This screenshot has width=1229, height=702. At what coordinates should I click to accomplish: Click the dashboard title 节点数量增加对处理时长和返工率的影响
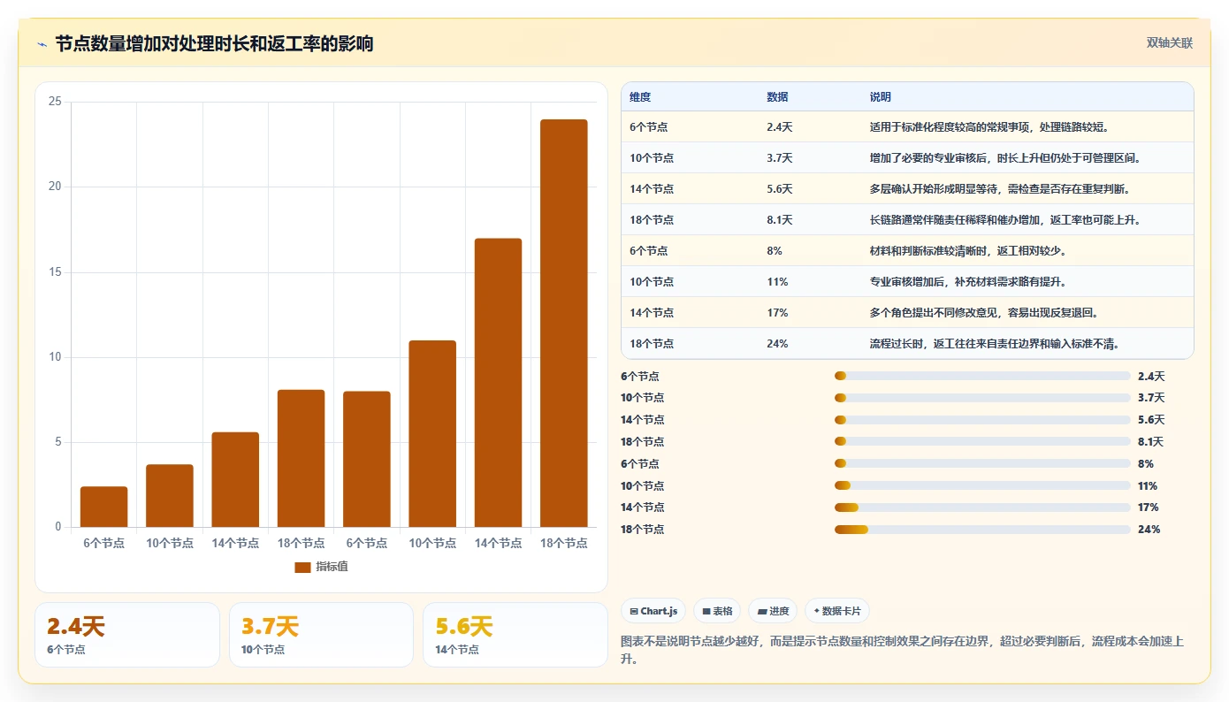coord(214,44)
